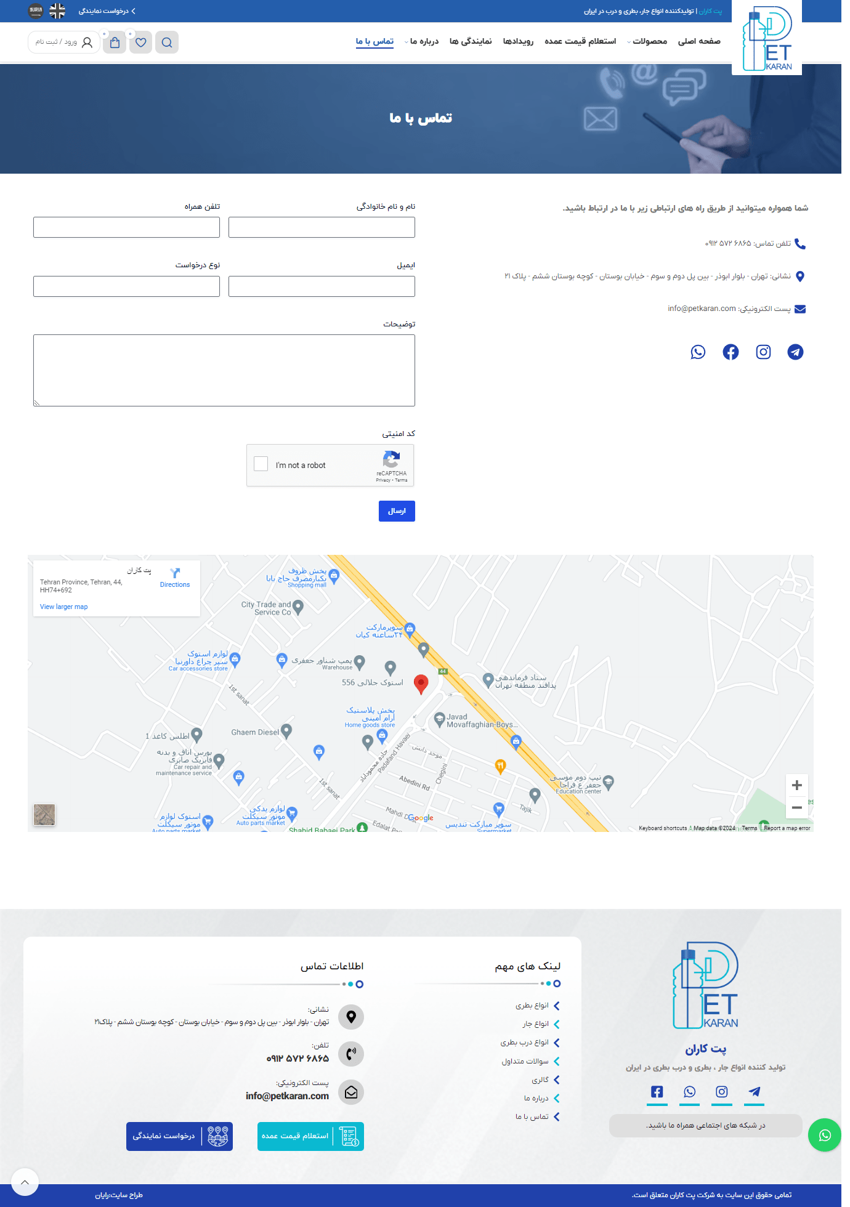Open the map Terms link
The height and width of the screenshot is (1207, 850).
750,828
